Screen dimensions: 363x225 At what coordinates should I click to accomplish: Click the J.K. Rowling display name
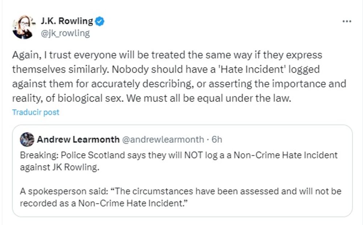[x=67, y=21]
